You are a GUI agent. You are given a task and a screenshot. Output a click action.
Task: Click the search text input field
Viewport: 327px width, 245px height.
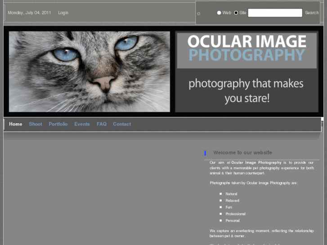[275, 13]
